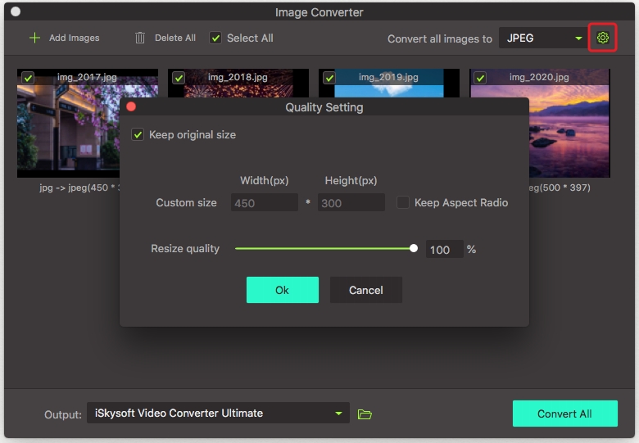
Task: Click the Convert All button
Action: 564,414
